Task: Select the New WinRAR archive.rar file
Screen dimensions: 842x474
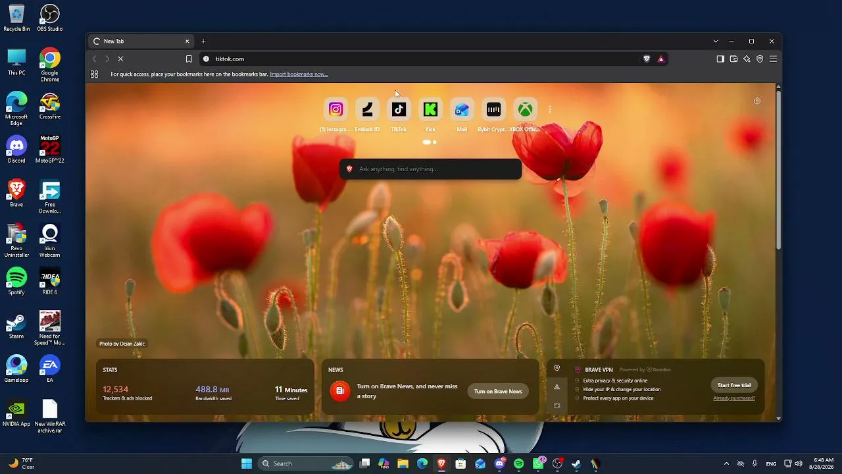Action: point(50,416)
